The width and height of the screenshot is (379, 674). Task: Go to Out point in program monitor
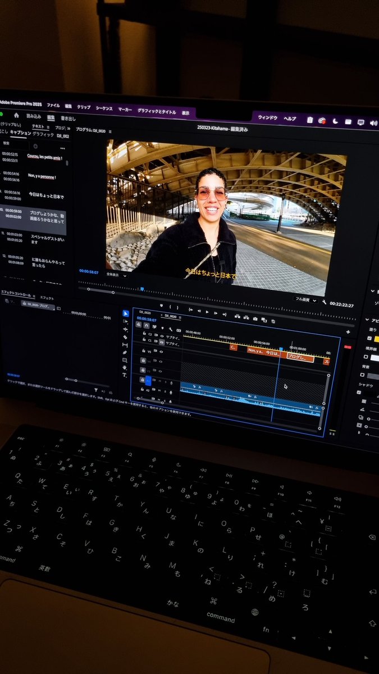pos(225,313)
